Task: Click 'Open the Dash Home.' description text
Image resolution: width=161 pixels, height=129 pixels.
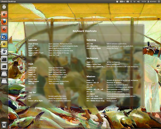Action: coord(56,68)
